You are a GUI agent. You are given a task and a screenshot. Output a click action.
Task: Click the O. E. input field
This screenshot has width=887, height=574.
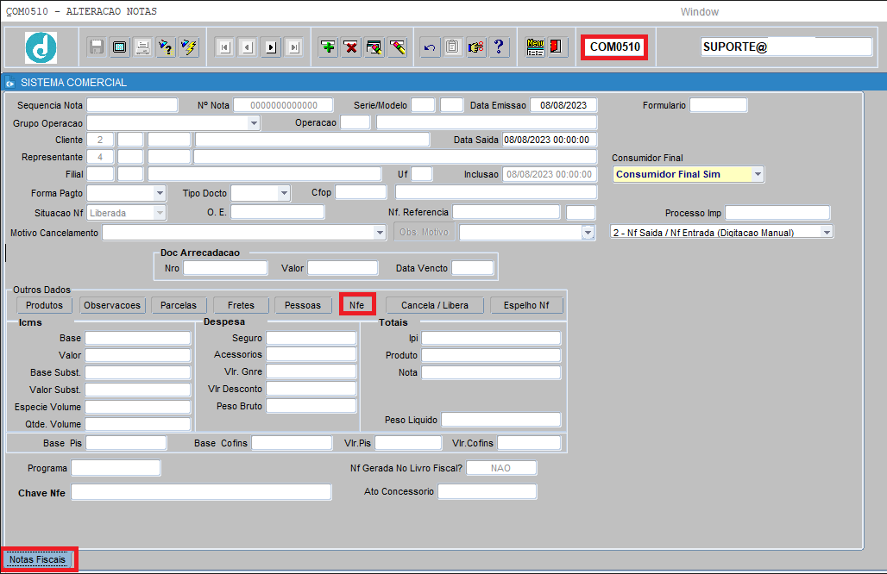277,212
